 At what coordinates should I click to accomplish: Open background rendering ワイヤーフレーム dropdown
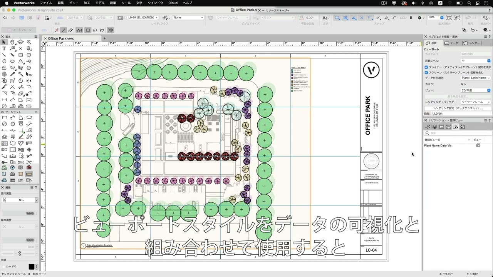click(476, 102)
